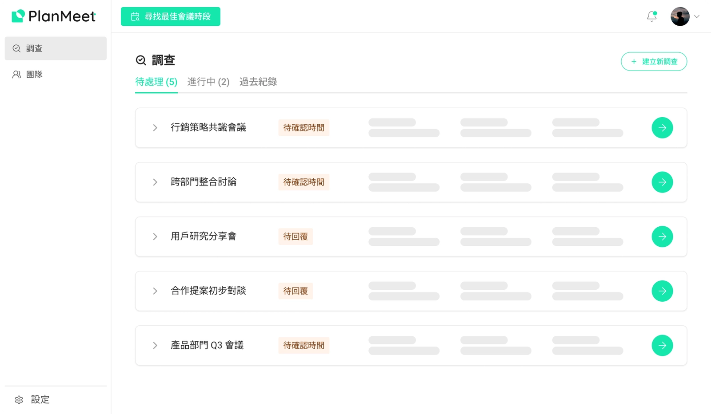Click the PlanMeet logo icon
The image size is (711, 414).
pos(17,16)
